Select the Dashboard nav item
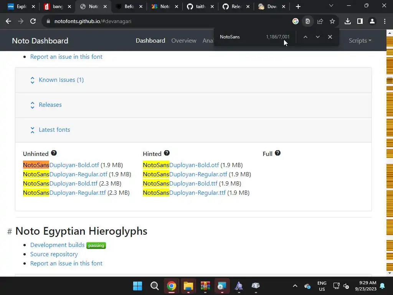This screenshot has height=295, width=393. point(150,40)
